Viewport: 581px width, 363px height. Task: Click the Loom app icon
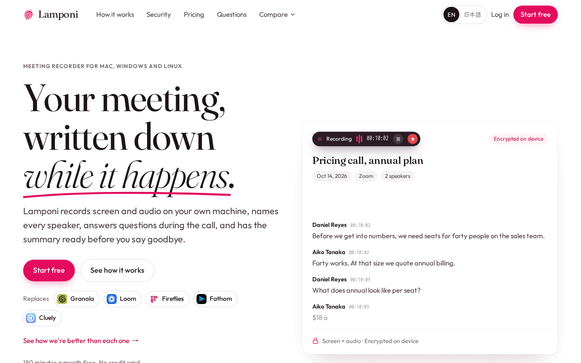tap(112, 299)
